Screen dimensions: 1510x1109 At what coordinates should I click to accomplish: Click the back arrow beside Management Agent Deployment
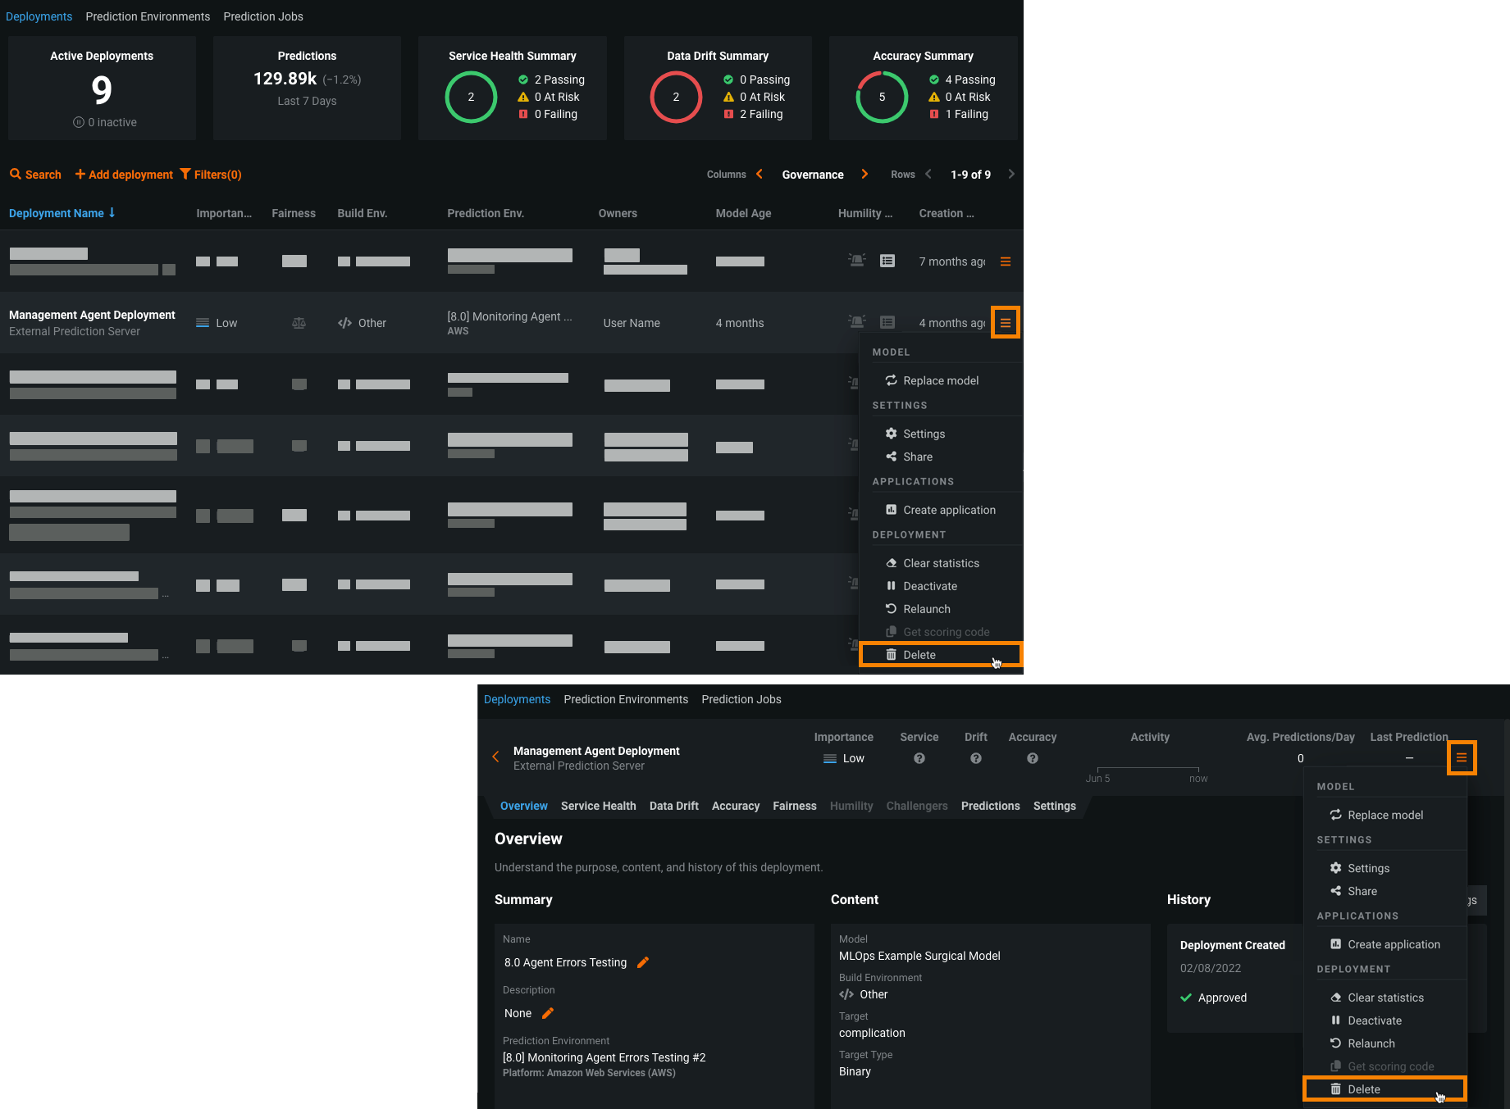(495, 757)
